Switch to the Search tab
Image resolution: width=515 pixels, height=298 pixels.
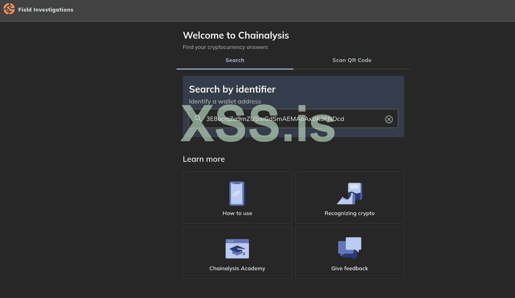pos(235,60)
